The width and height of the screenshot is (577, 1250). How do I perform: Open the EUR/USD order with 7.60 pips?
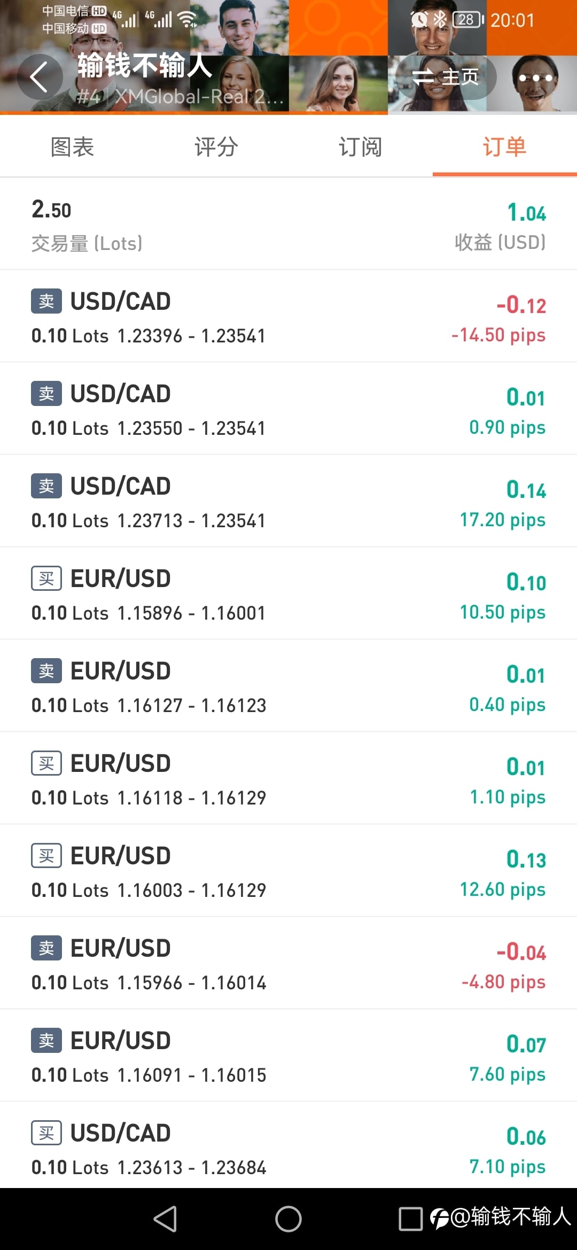tap(288, 1056)
